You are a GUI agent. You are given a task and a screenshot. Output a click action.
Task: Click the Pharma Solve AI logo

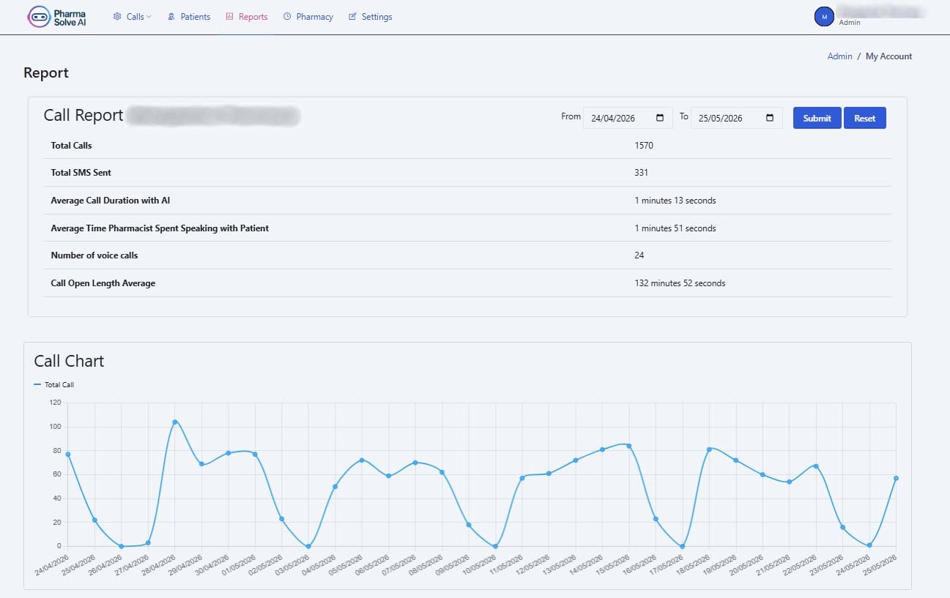pyautogui.click(x=57, y=17)
